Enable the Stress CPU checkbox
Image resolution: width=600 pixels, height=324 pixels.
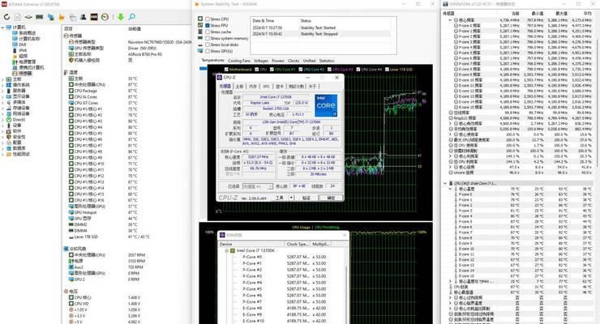(x=208, y=19)
